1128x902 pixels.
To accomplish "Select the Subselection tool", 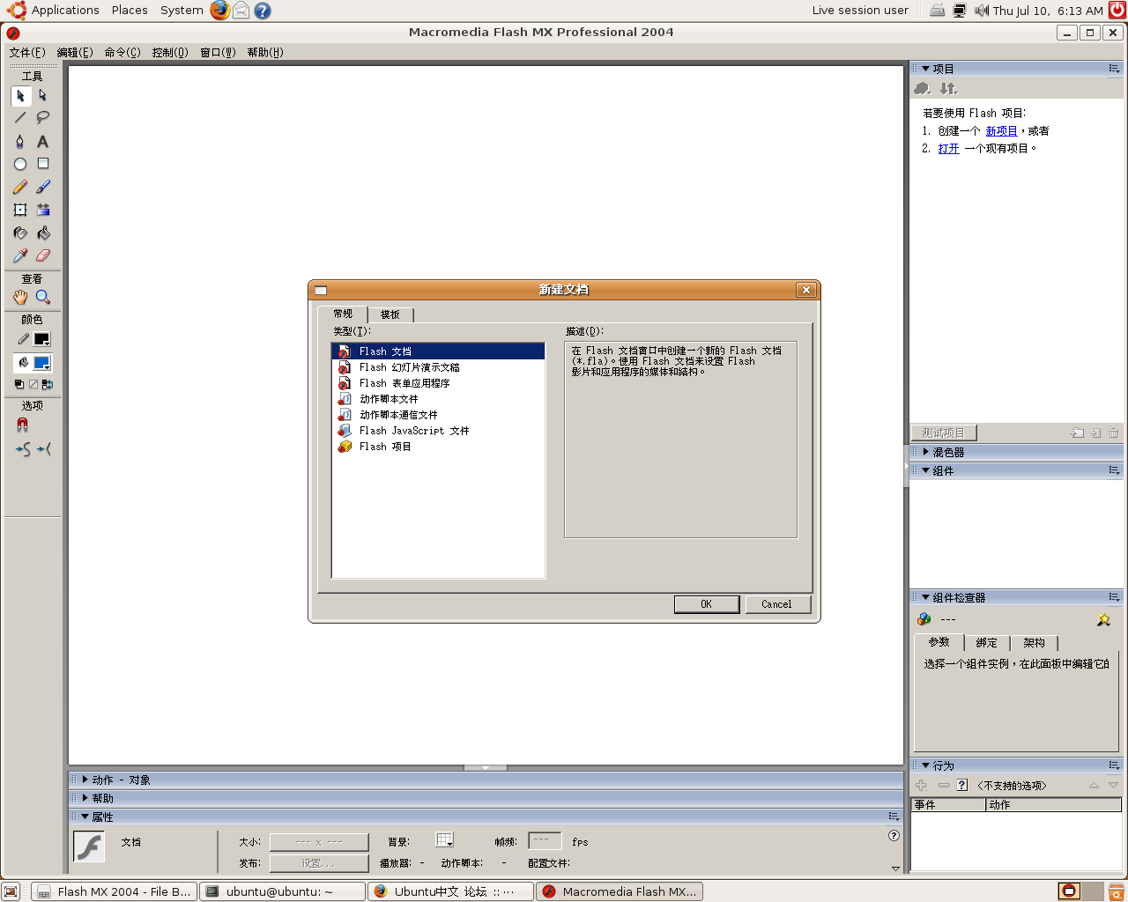I will [42, 95].
